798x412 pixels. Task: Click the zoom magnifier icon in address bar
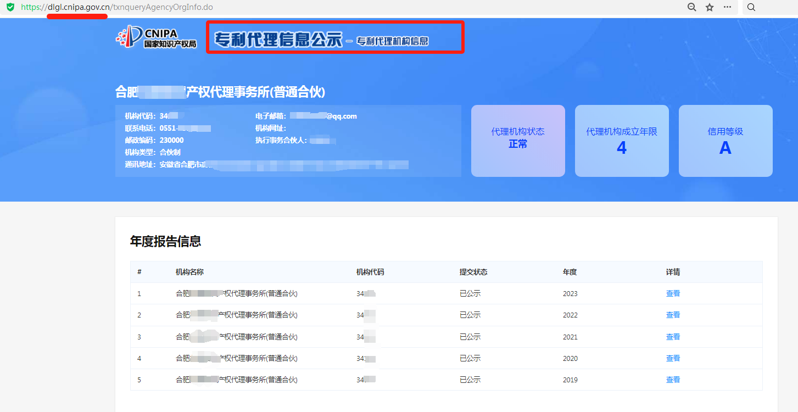(x=692, y=7)
